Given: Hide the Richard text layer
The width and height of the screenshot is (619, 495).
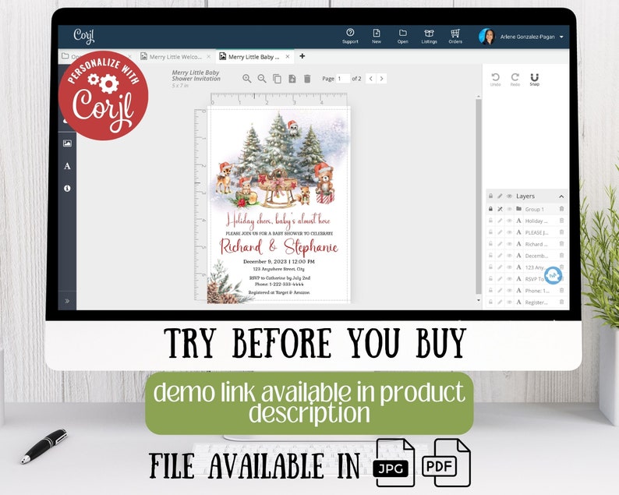Looking at the screenshot, I should tap(509, 244).
